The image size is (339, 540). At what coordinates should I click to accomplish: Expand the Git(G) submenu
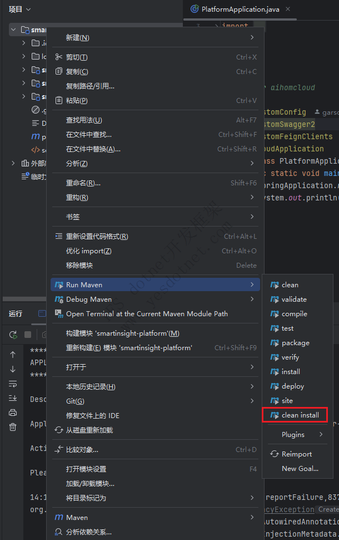point(155,401)
